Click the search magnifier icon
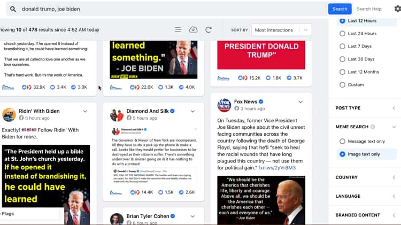Screen dimensions: 401x225 pos(13,9)
